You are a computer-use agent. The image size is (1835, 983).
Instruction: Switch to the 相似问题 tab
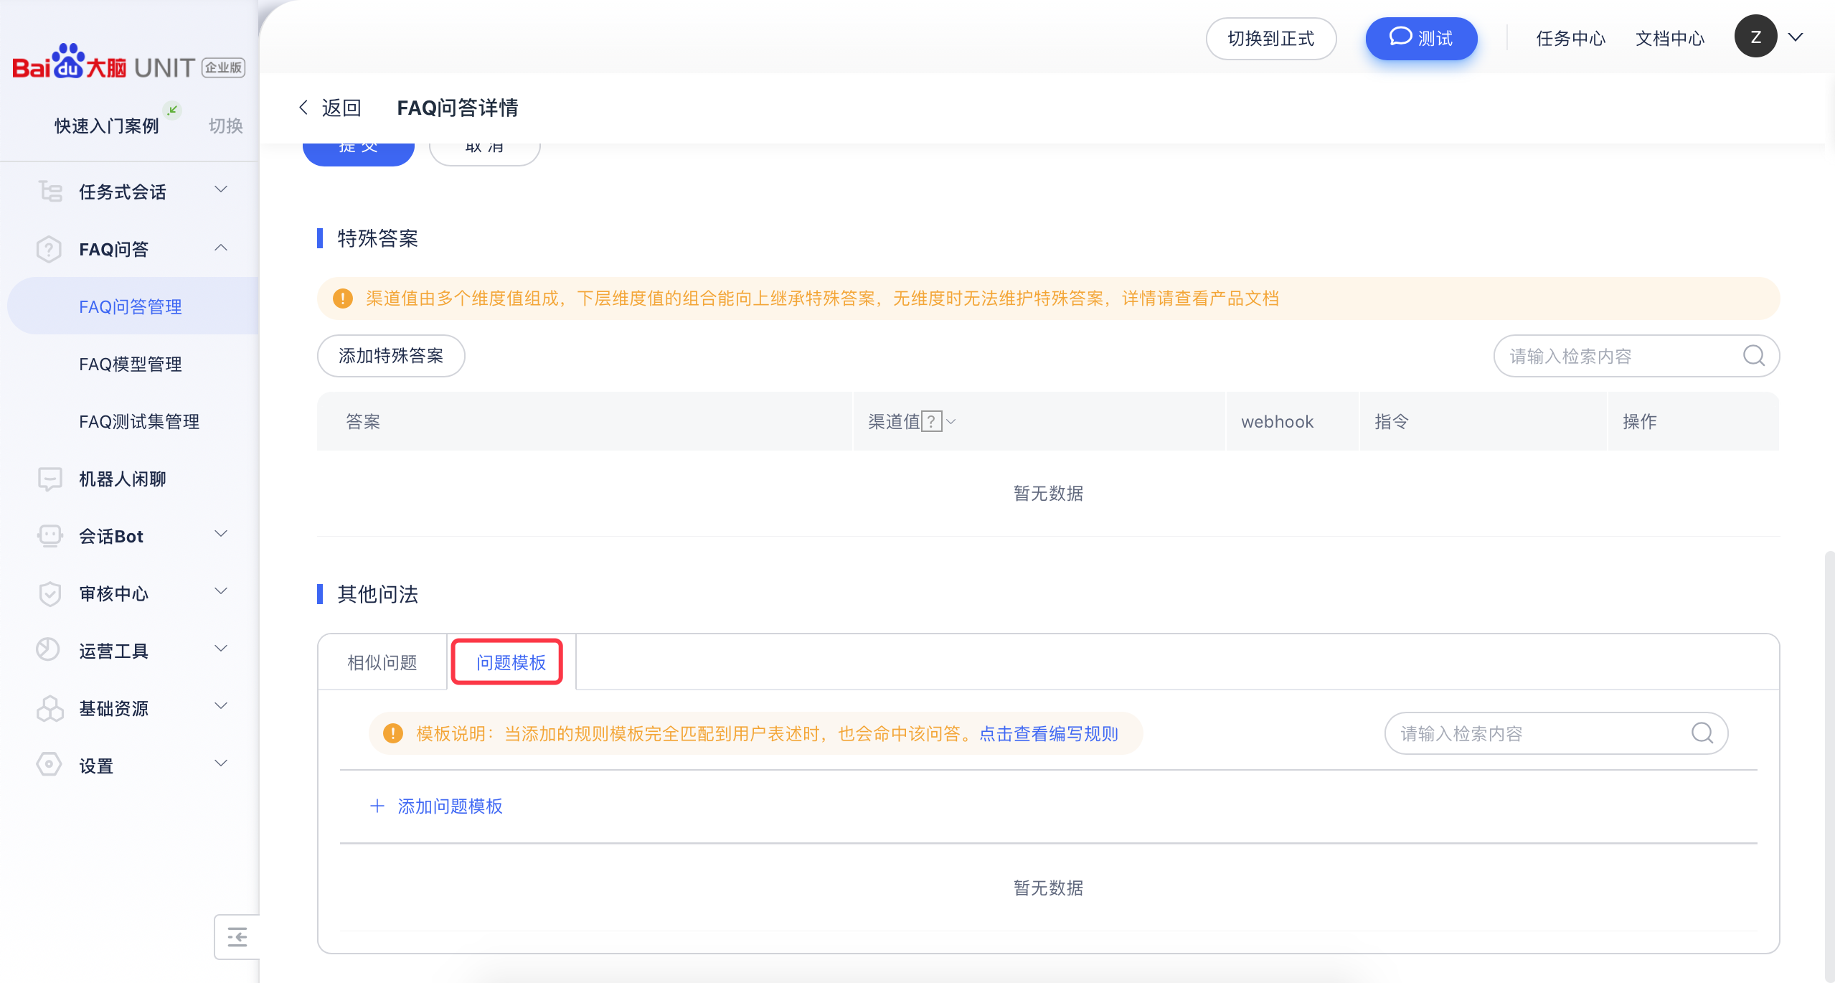pos(382,662)
